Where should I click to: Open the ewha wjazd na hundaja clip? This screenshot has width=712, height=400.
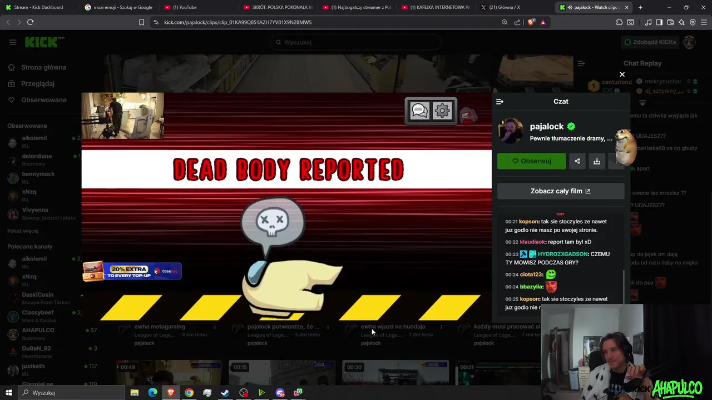point(393,327)
